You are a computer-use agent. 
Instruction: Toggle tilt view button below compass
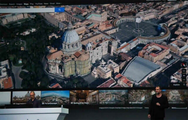pyautogui.click(x=184, y=71)
